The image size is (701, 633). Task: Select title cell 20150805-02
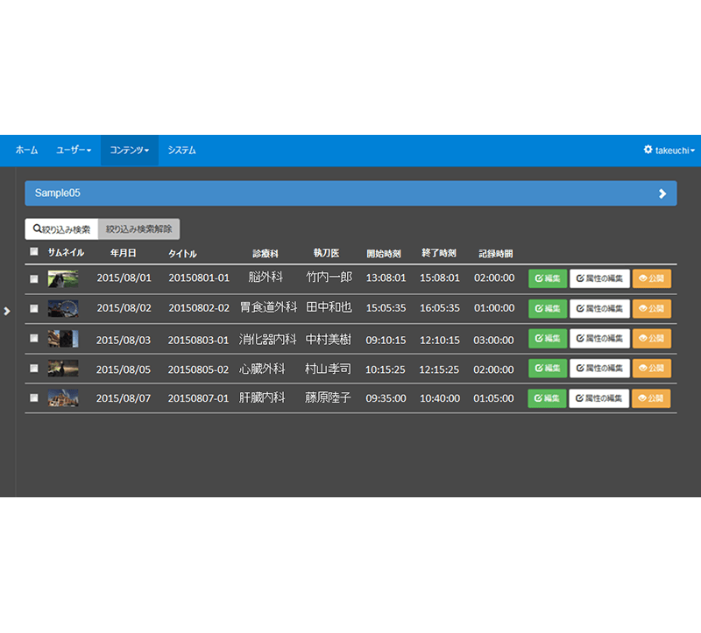click(199, 369)
